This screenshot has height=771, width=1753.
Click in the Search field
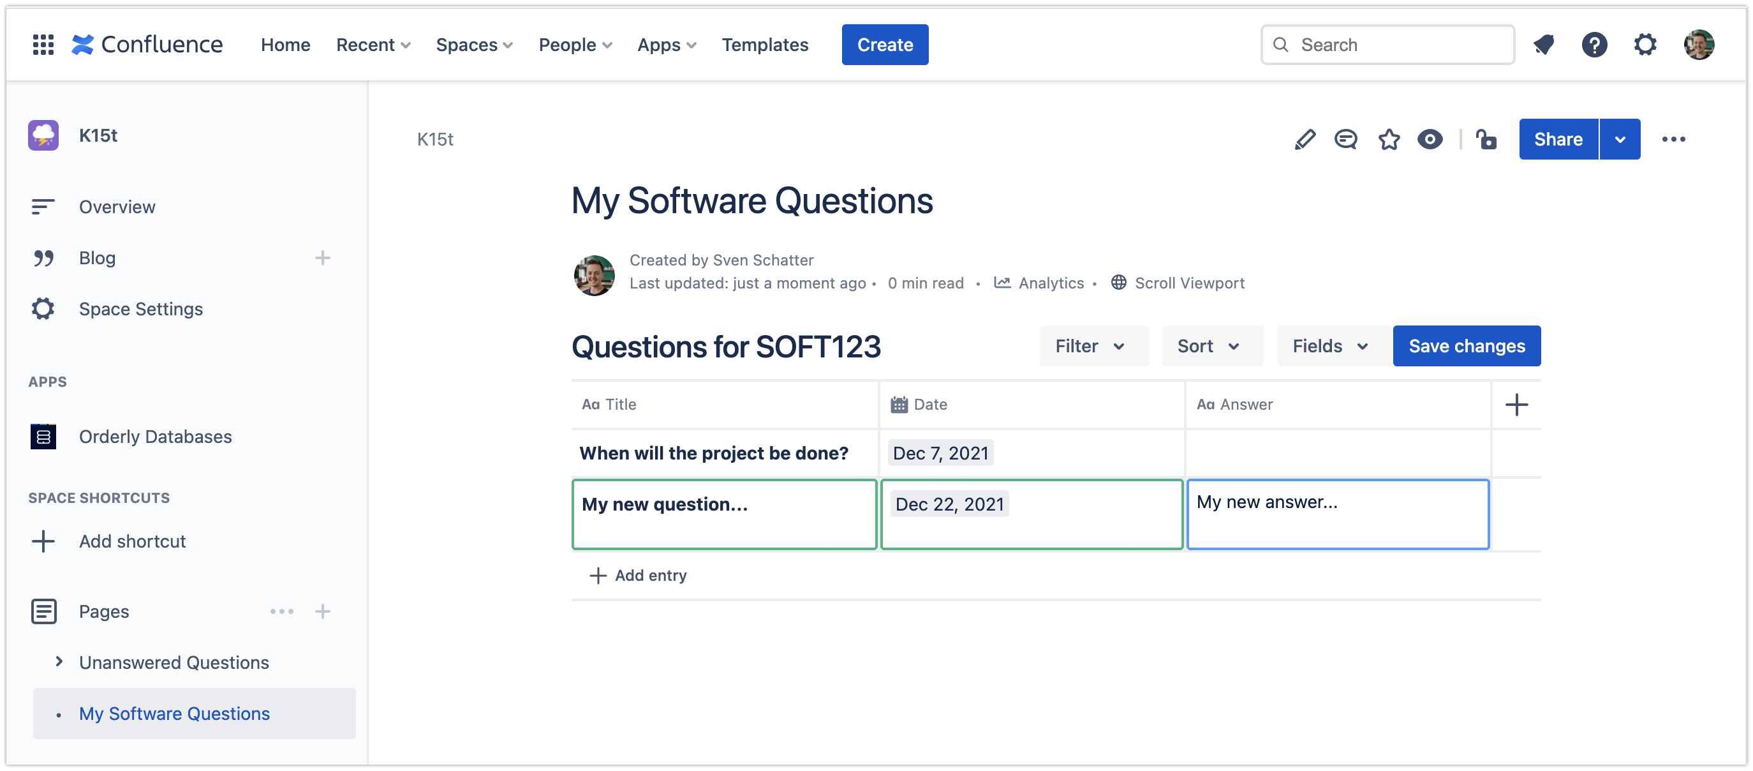(1387, 44)
